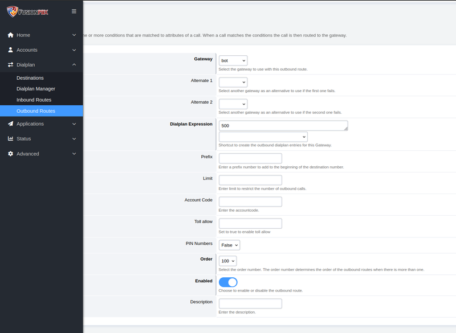Click the Advanced gear icon
Image resolution: width=456 pixels, height=333 pixels.
coord(10,154)
